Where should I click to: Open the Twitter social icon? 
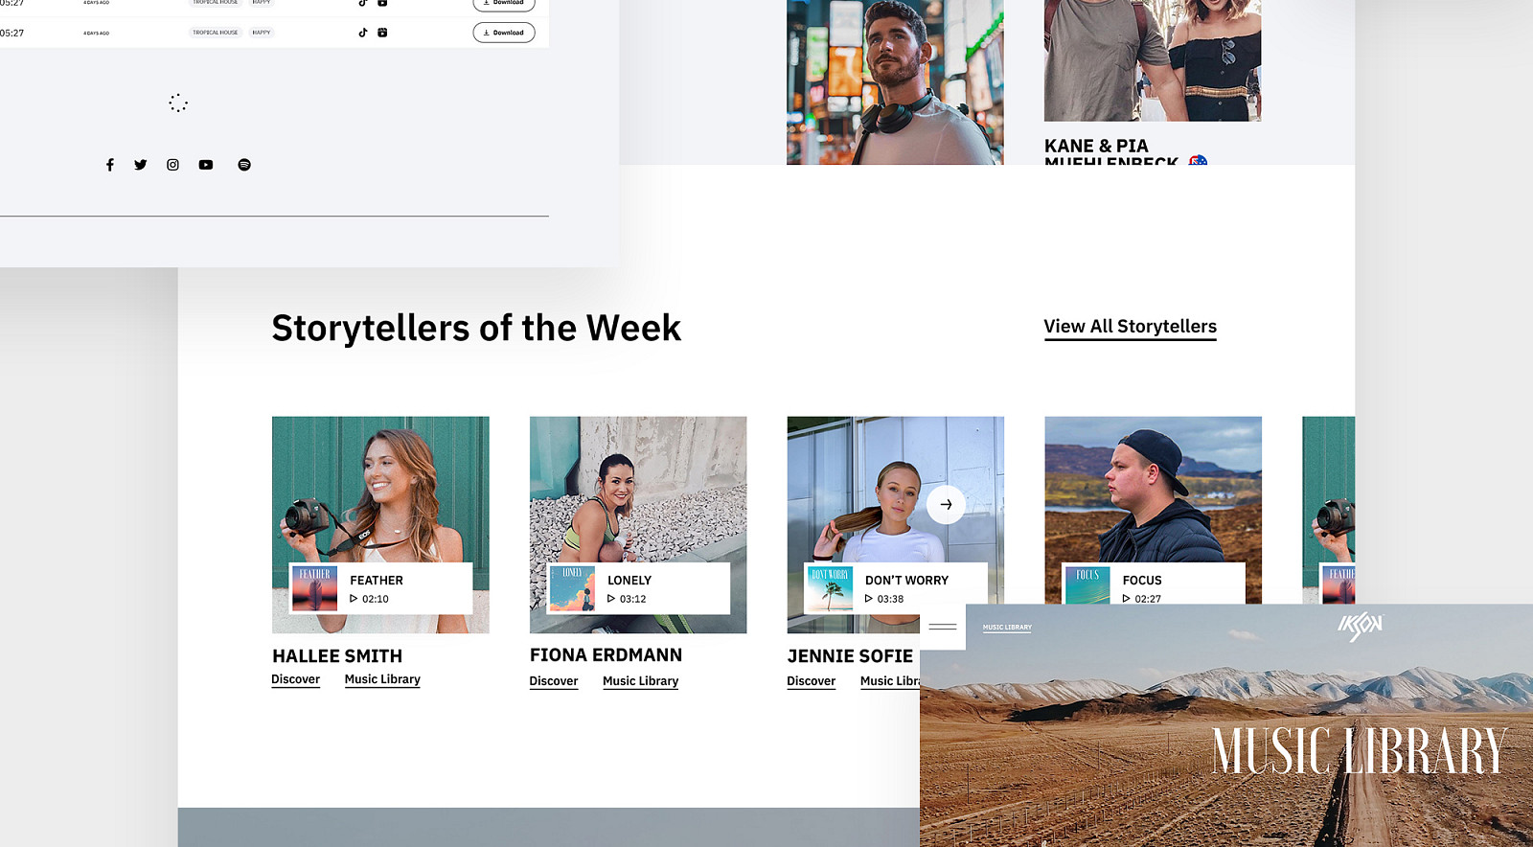click(x=141, y=165)
